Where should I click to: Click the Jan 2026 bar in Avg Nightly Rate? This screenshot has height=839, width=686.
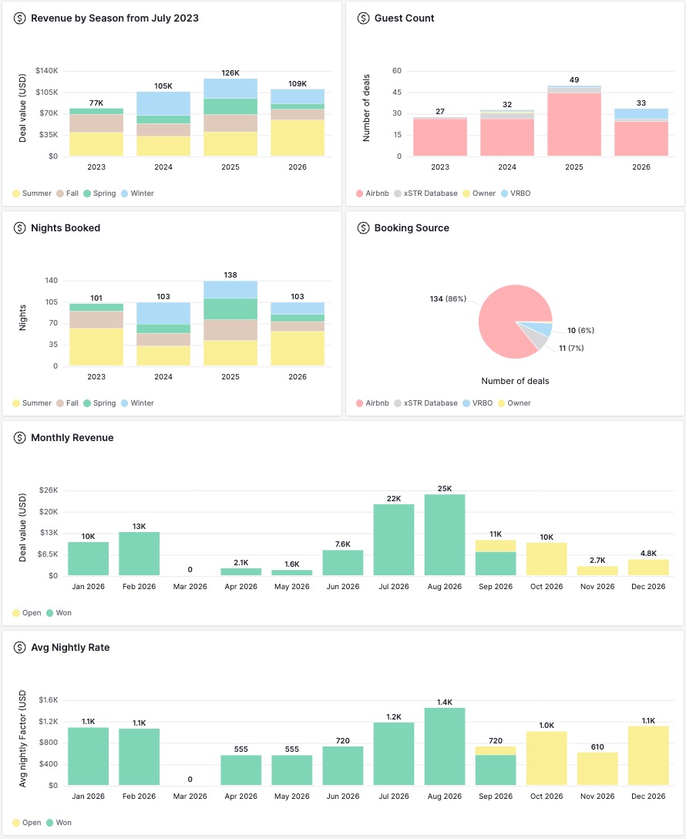click(88, 756)
